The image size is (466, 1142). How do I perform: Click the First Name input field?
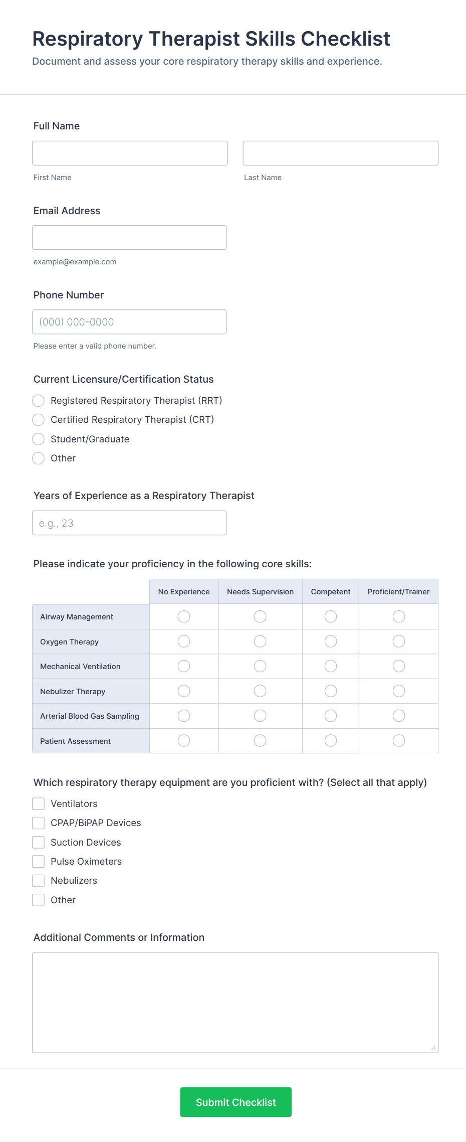click(x=129, y=153)
